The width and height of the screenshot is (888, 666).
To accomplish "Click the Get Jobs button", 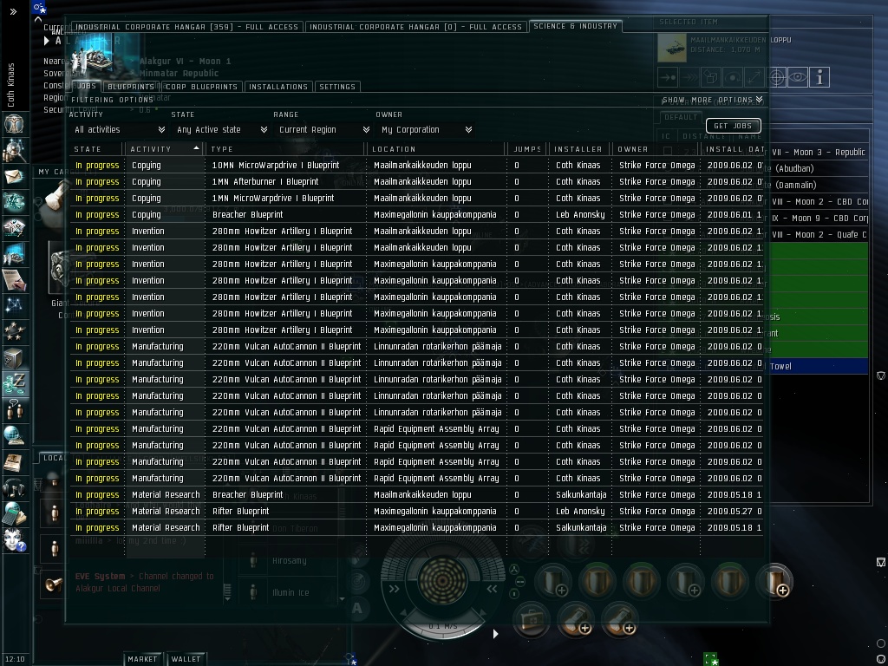I will (x=733, y=126).
